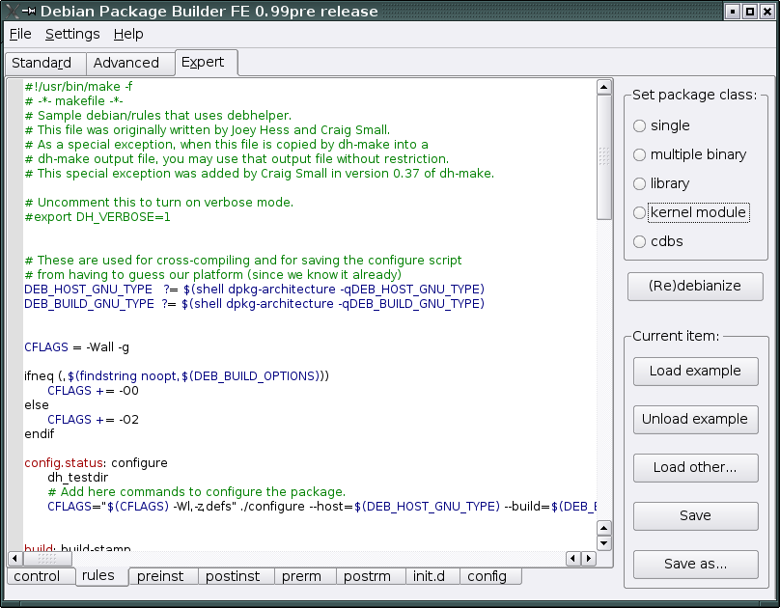Open the window menu icon in title bar
The image size is (780, 608).
(11, 11)
